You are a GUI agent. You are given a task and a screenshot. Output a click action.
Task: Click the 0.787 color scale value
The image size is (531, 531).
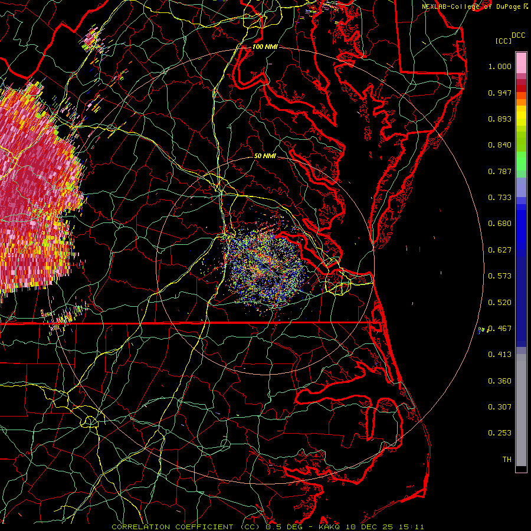click(500, 171)
